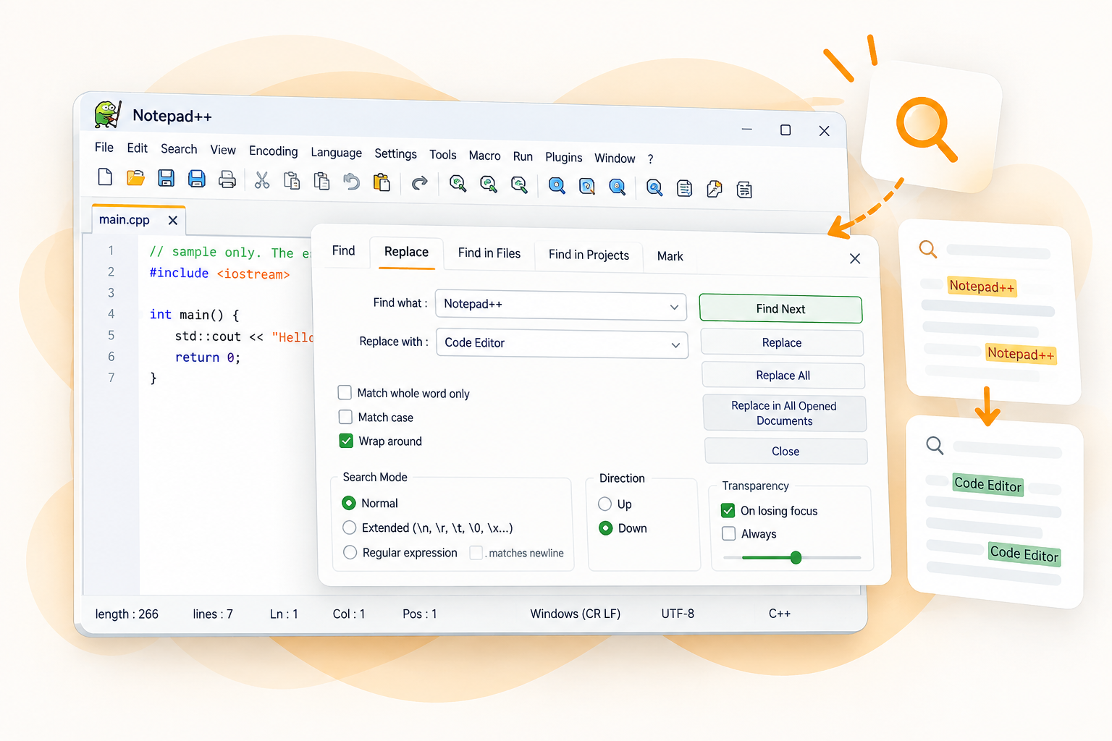Set search direction to Down

606,528
